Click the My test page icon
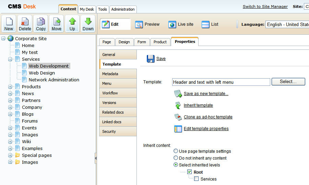This screenshot has width=309, height=185. tap(17, 52)
